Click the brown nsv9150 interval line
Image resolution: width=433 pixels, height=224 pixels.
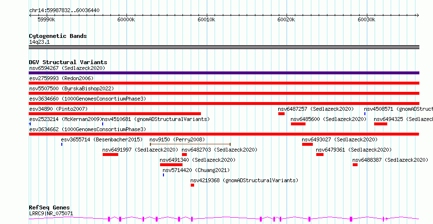pyautogui.click(x=190, y=144)
